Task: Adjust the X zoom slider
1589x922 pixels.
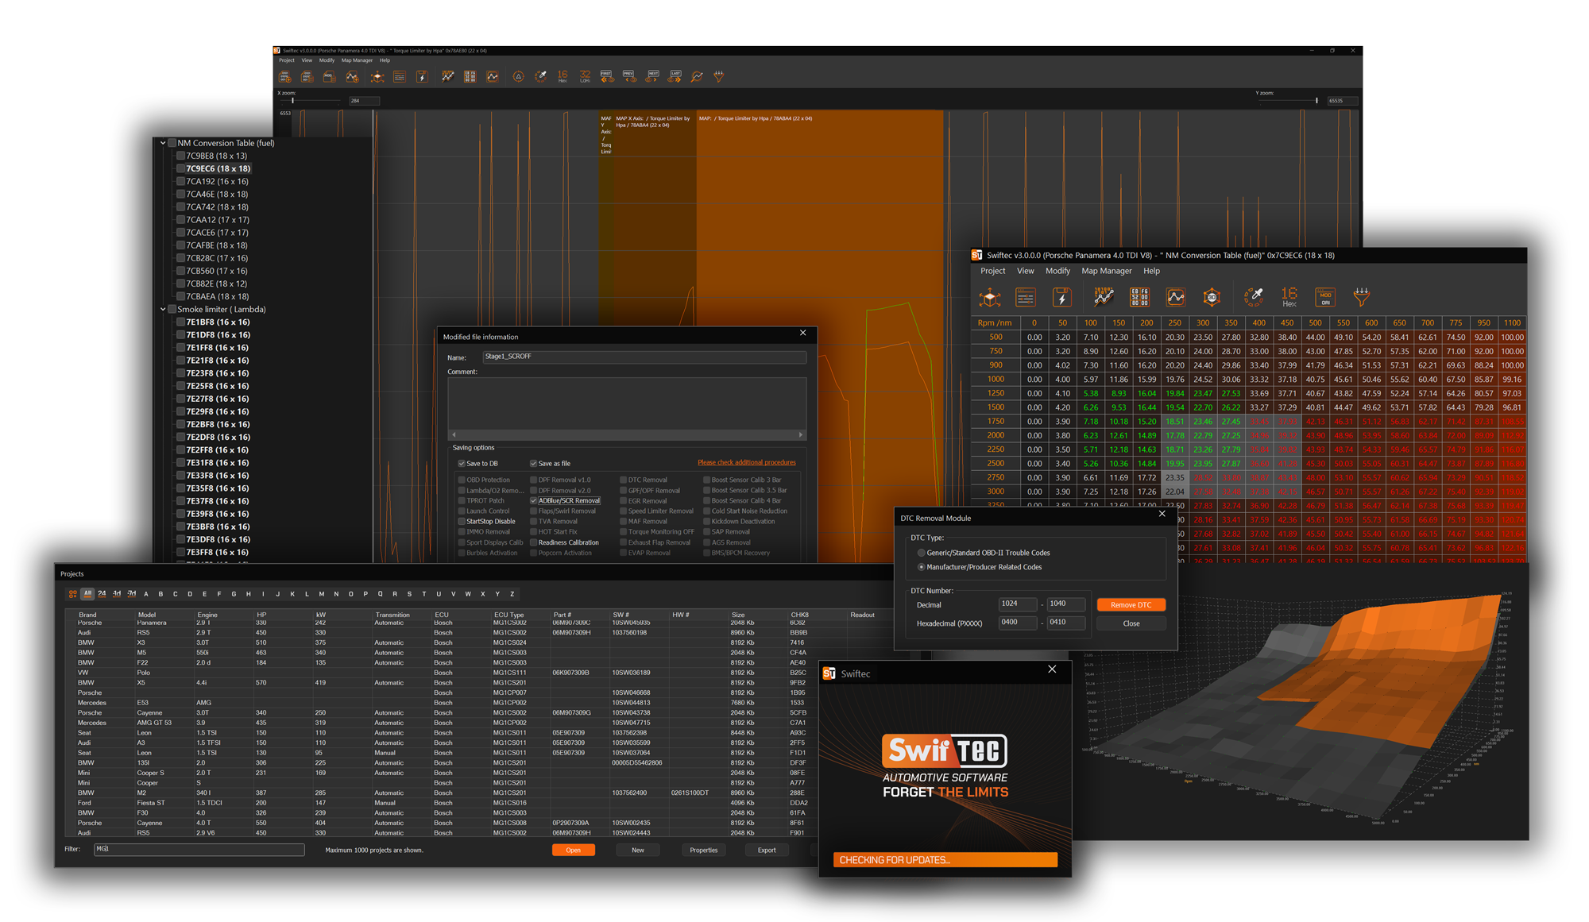Action: [293, 101]
